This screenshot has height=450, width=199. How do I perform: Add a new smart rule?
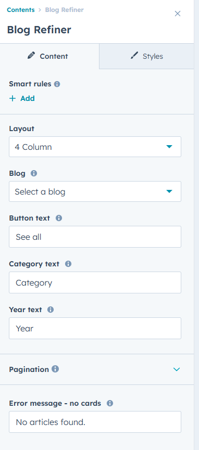(x=22, y=98)
